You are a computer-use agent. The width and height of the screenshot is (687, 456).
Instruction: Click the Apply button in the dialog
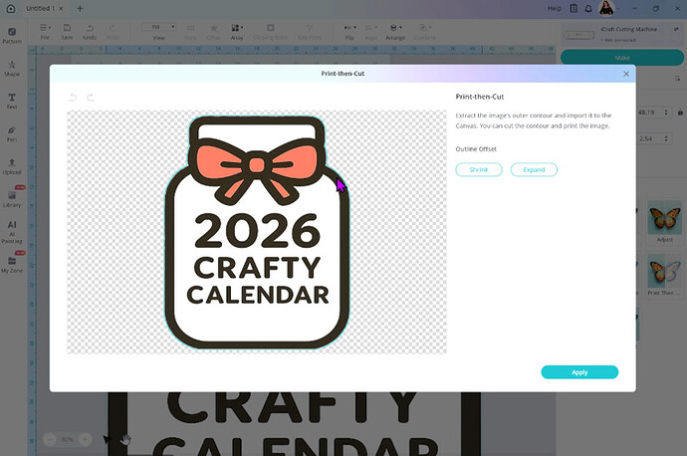click(x=579, y=372)
